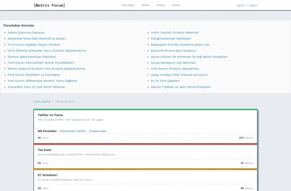Viewport: 291px width, 191px height.
Task: Open Ford Escort Otomobilleri İşitme Amplifikatörü
Action: tap(41, 62)
